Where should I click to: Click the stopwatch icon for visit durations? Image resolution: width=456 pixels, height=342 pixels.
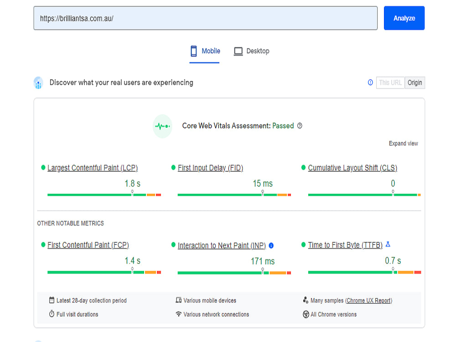pos(52,314)
